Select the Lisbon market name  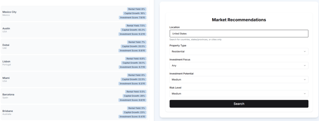(6, 62)
